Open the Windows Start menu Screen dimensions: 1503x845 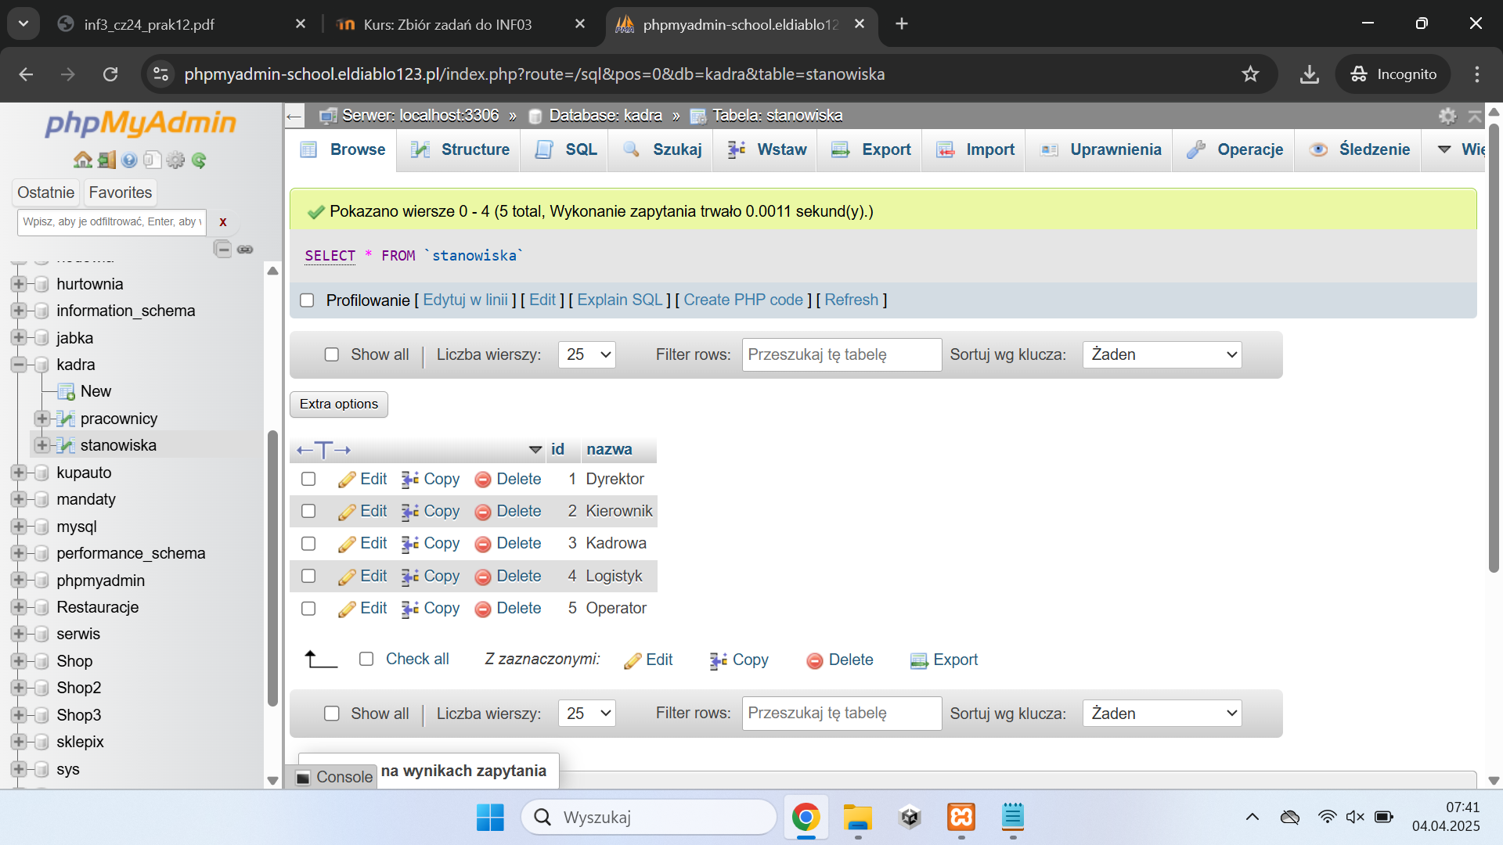point(490,818)
